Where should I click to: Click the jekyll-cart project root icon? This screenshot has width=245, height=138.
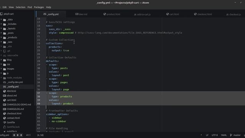click(x=2, y=14)
